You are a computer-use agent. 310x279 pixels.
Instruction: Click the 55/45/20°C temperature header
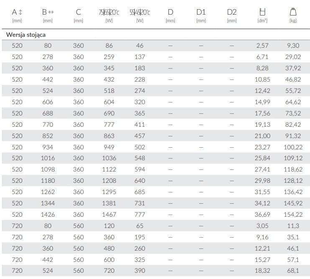coord(140,12)
